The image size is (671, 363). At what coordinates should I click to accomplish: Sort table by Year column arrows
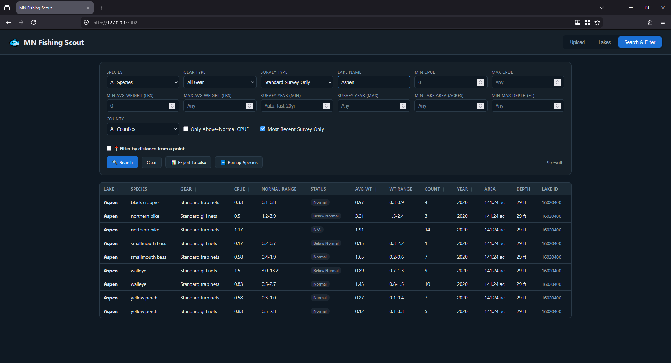tap(471, 189)
